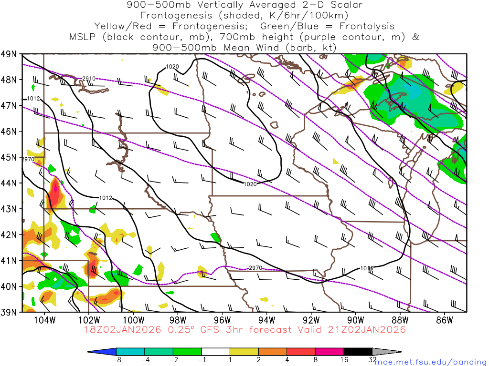Screen dimensions: 489x366
Task: Pick the black swatch between 16 and 32
Action: pos(358,352)
